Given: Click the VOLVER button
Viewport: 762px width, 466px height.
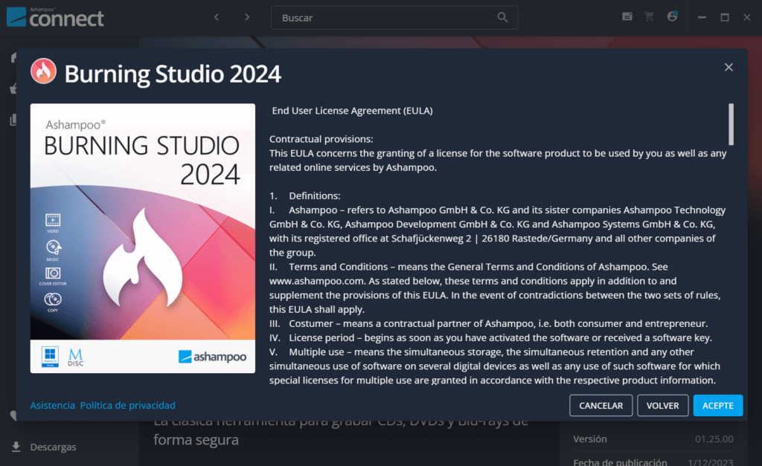Looking at the screenshot, I should [x=662, y=405].
